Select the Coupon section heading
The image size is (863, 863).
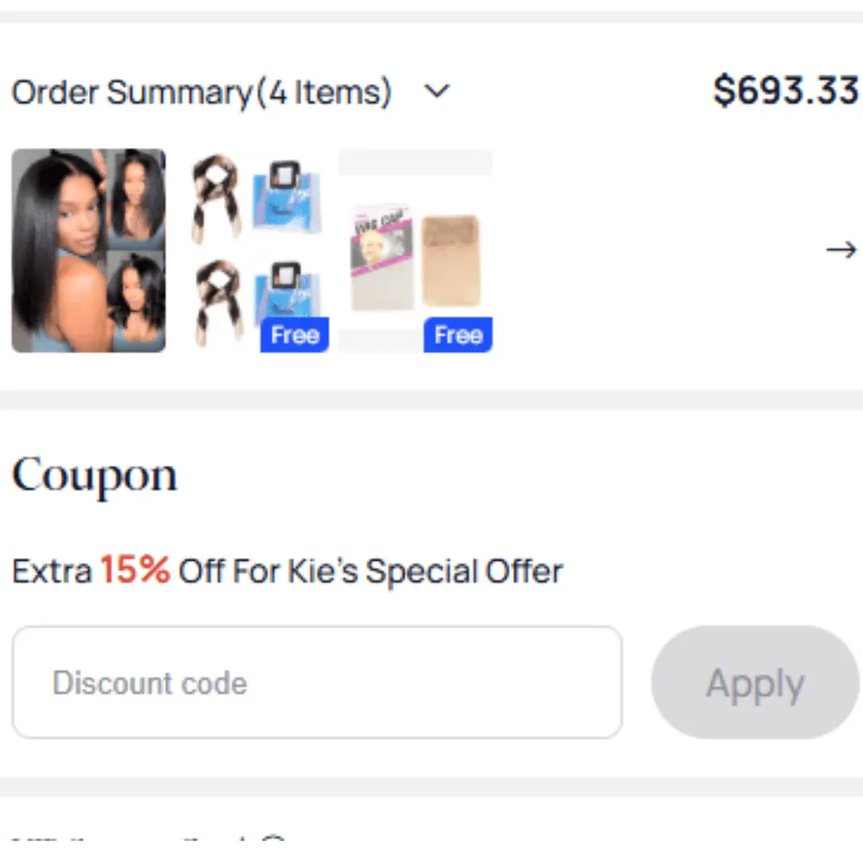(94, 476)
